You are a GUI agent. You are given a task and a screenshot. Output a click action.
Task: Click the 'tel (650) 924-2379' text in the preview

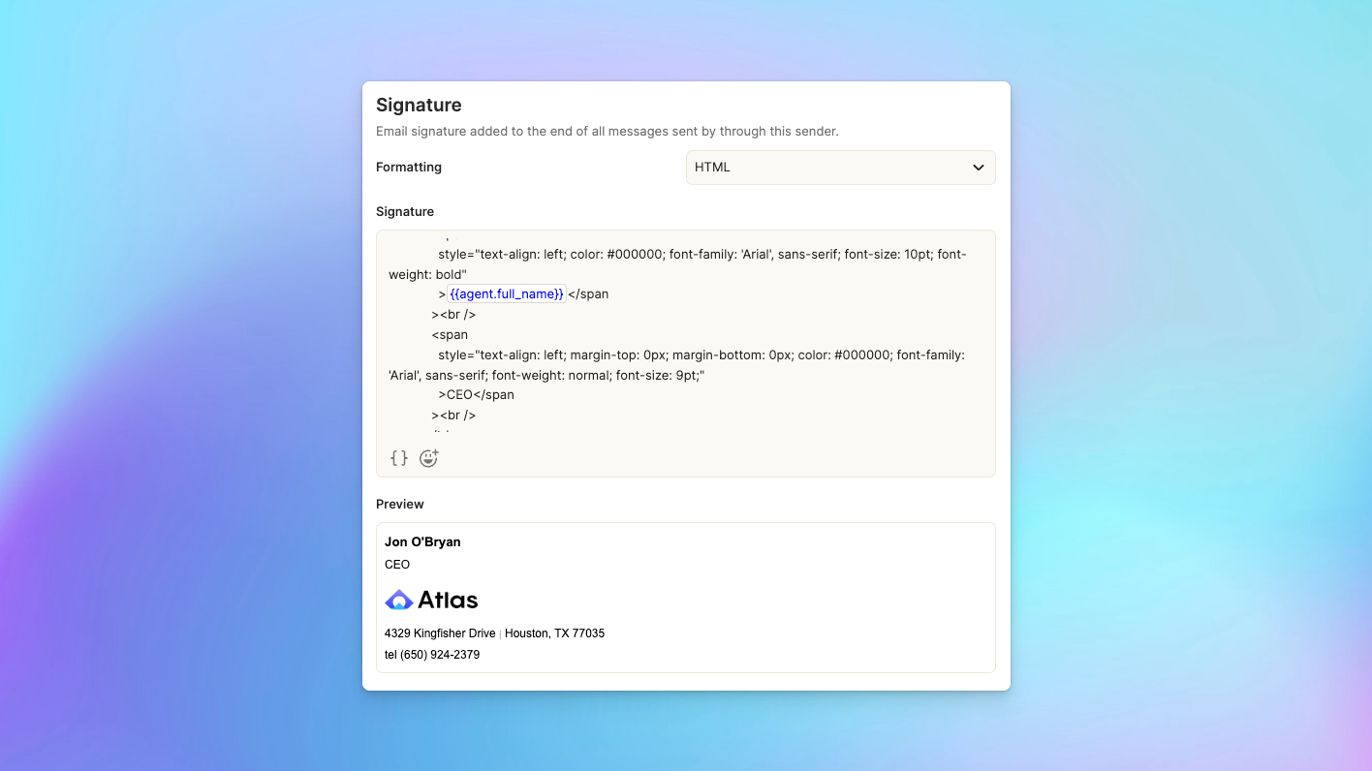[x=432, y=655]
